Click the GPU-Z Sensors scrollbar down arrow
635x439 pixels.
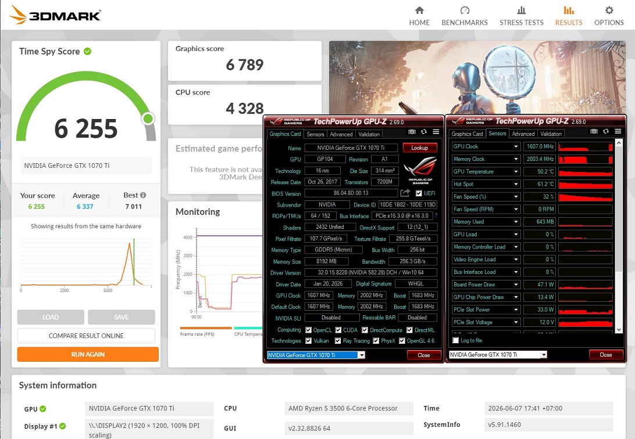618,330
